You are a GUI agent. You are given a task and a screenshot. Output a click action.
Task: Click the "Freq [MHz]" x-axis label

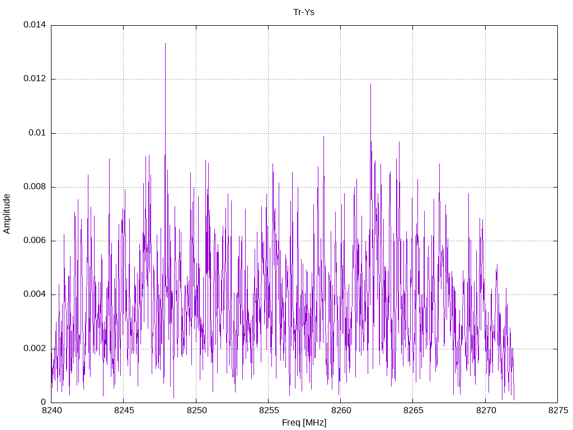(304, 423)
